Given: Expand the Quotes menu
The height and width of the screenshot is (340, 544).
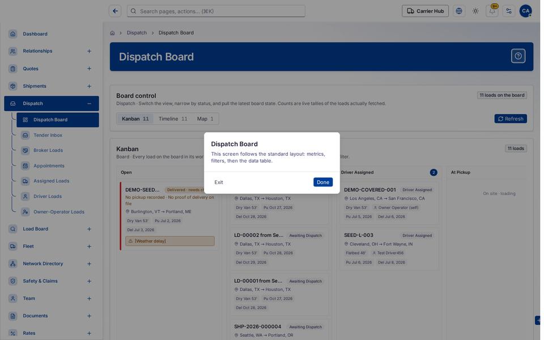Looking at the screenshot, I should (x=89, y=69).
